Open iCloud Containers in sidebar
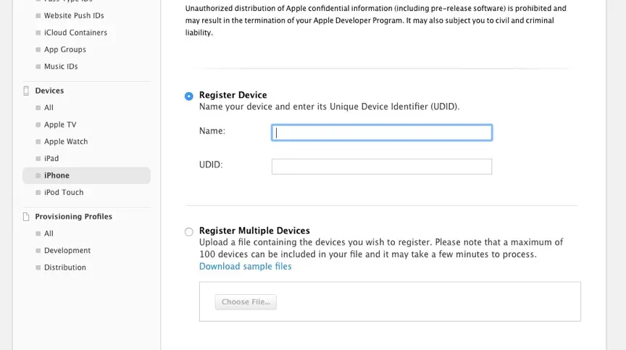 click(75, 33)
